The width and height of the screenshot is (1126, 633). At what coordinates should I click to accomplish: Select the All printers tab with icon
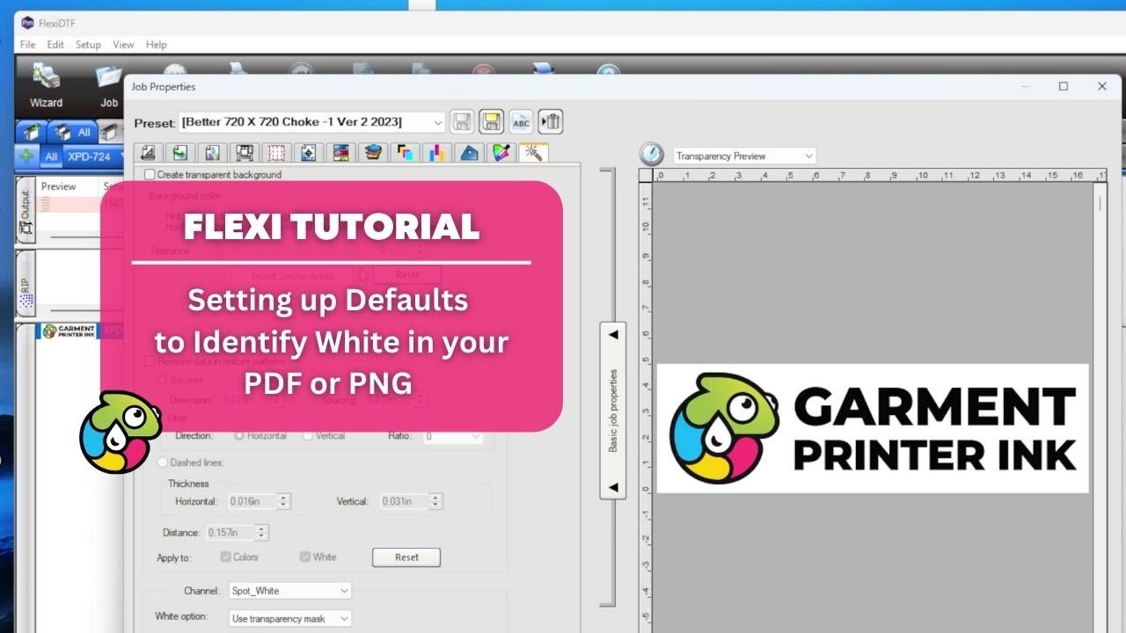click(74, 132)
